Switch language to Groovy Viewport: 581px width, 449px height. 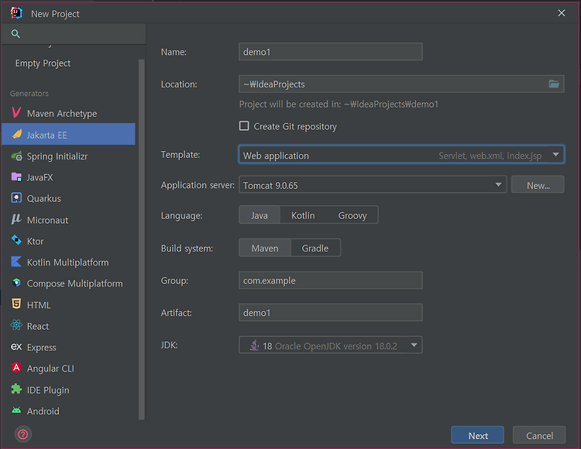point(352,215)
